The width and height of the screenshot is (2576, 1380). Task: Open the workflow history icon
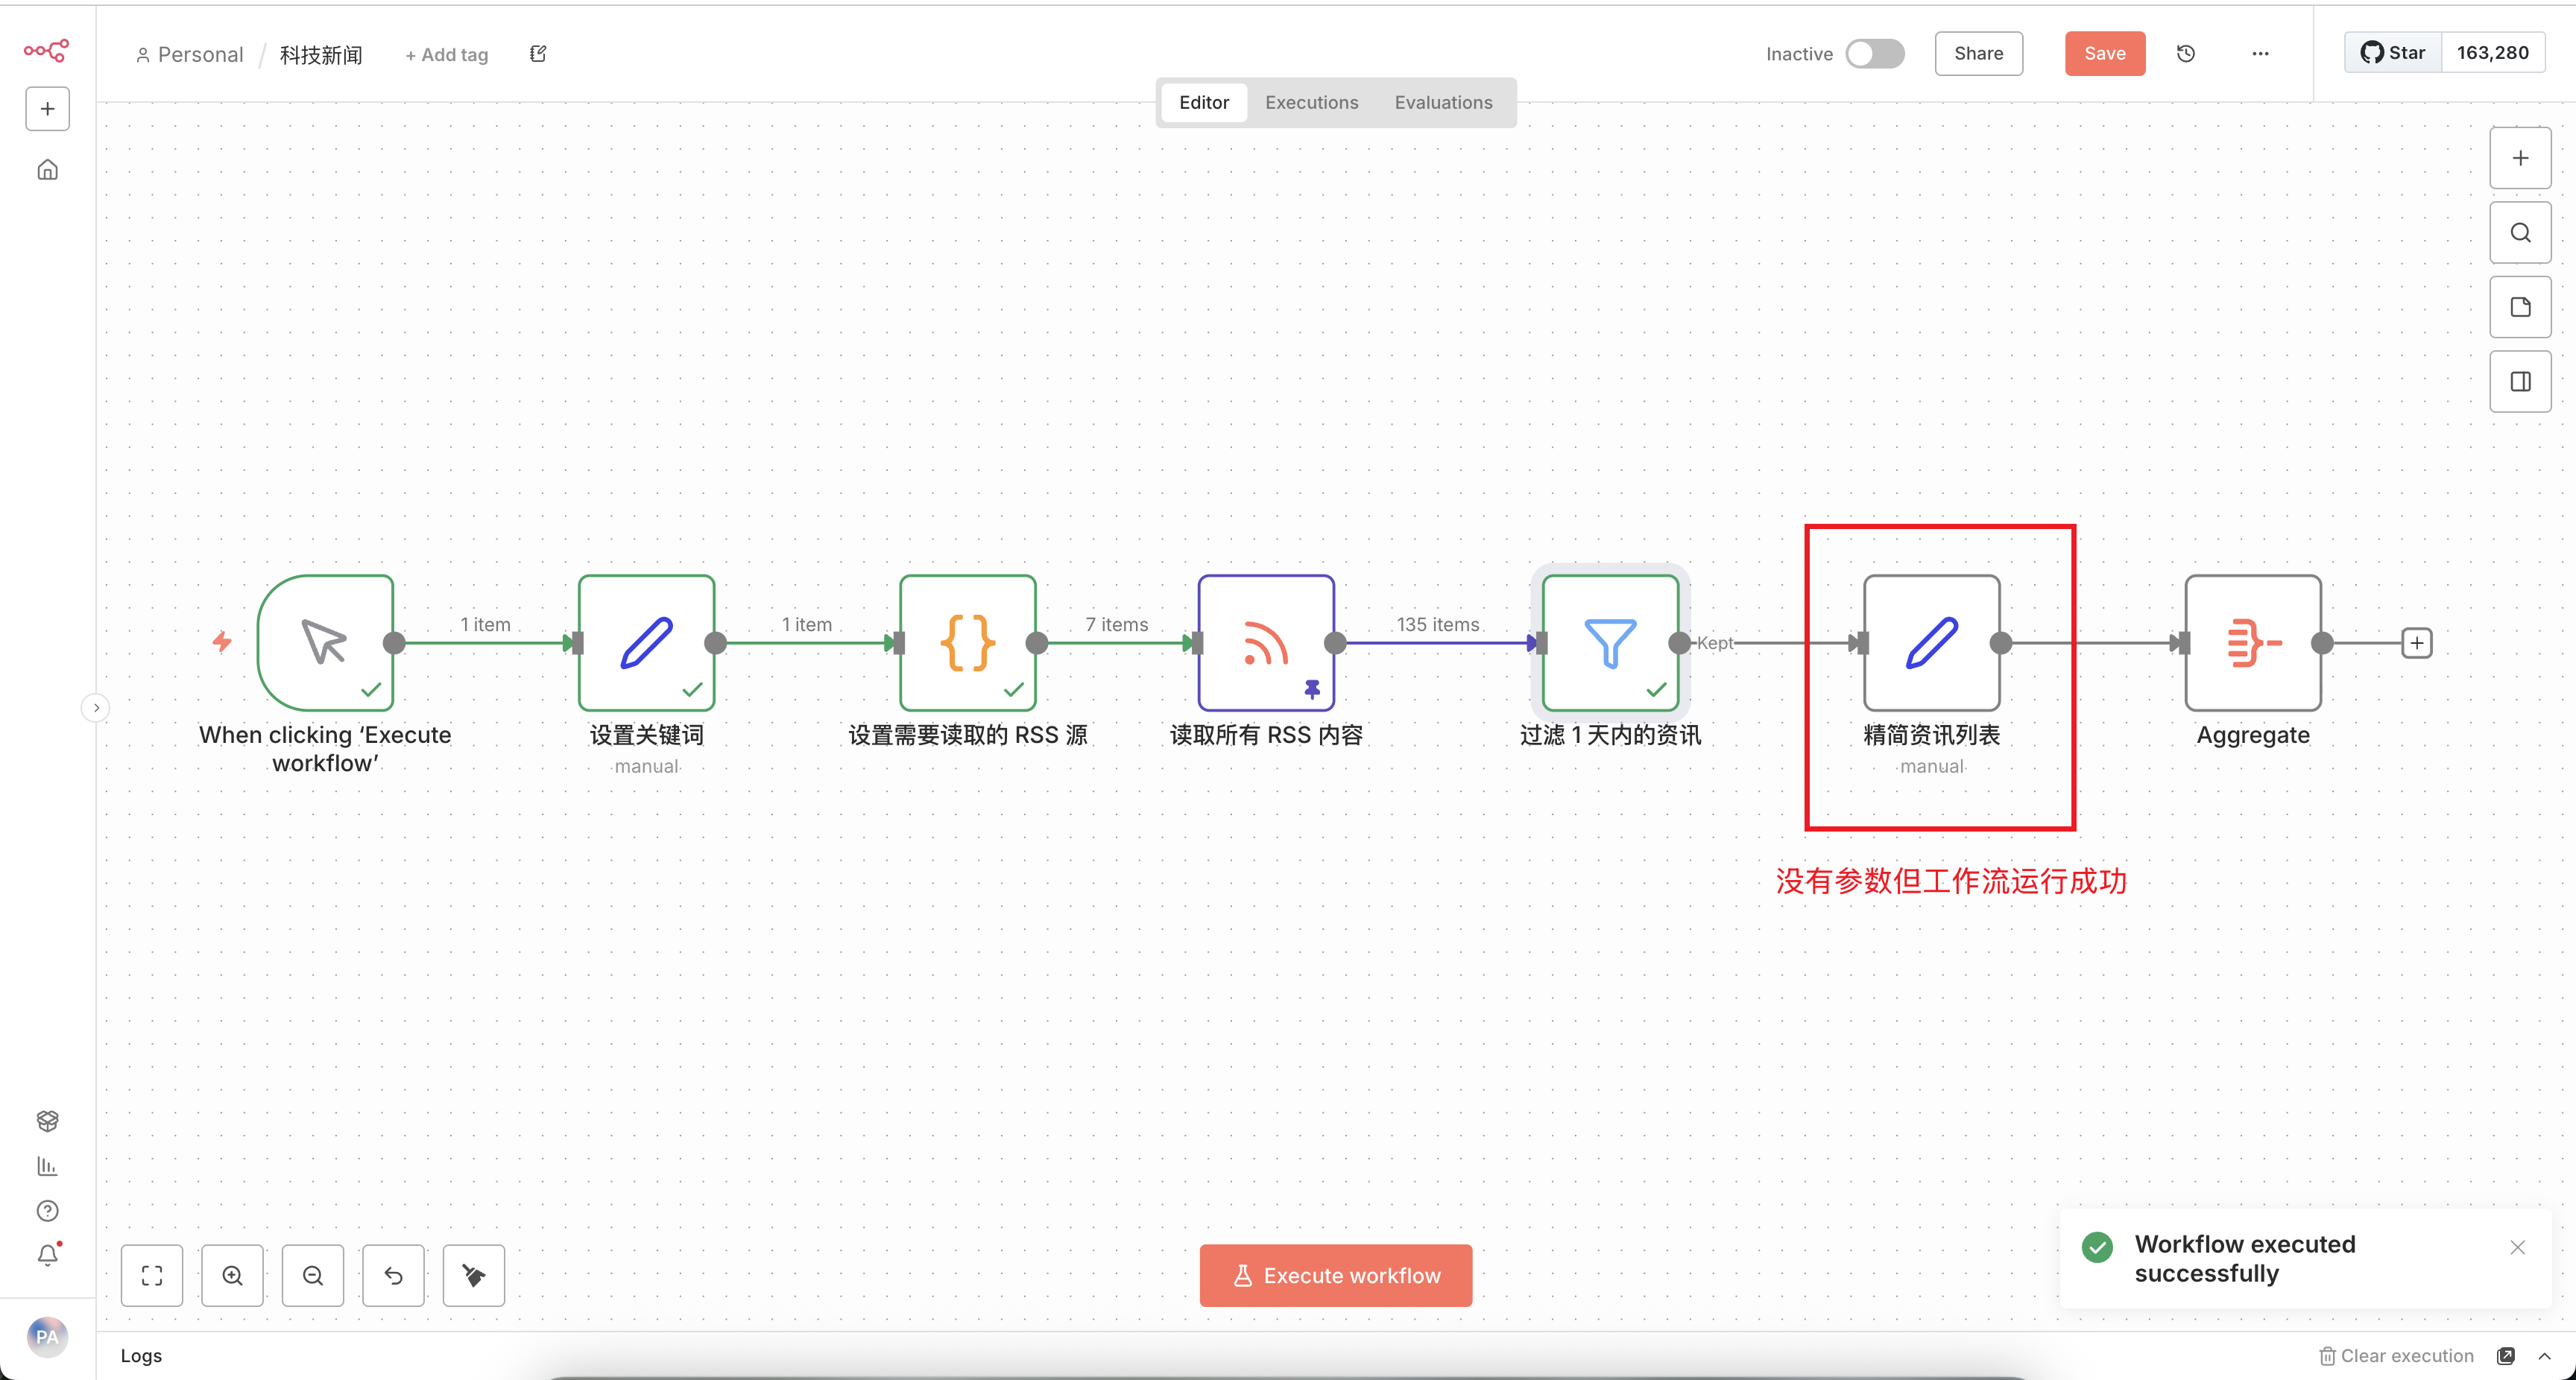[x=2185, y=54]
